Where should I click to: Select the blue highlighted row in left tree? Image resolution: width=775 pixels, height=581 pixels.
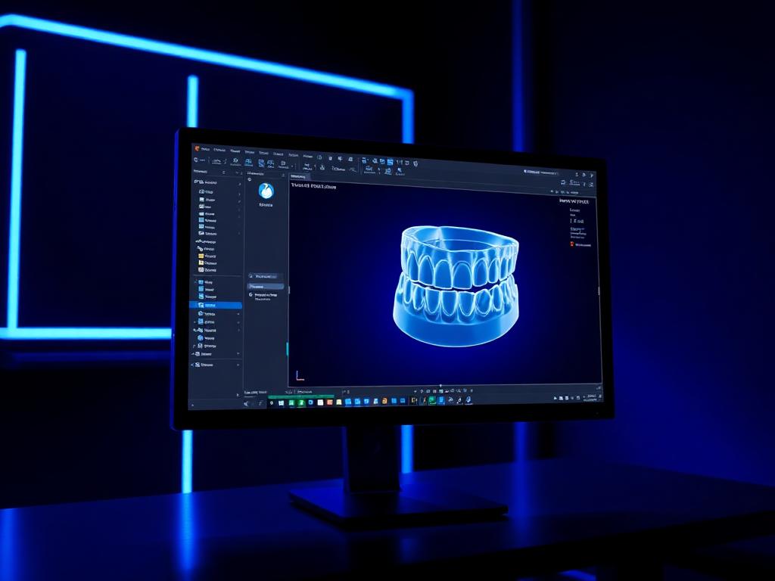216,306
